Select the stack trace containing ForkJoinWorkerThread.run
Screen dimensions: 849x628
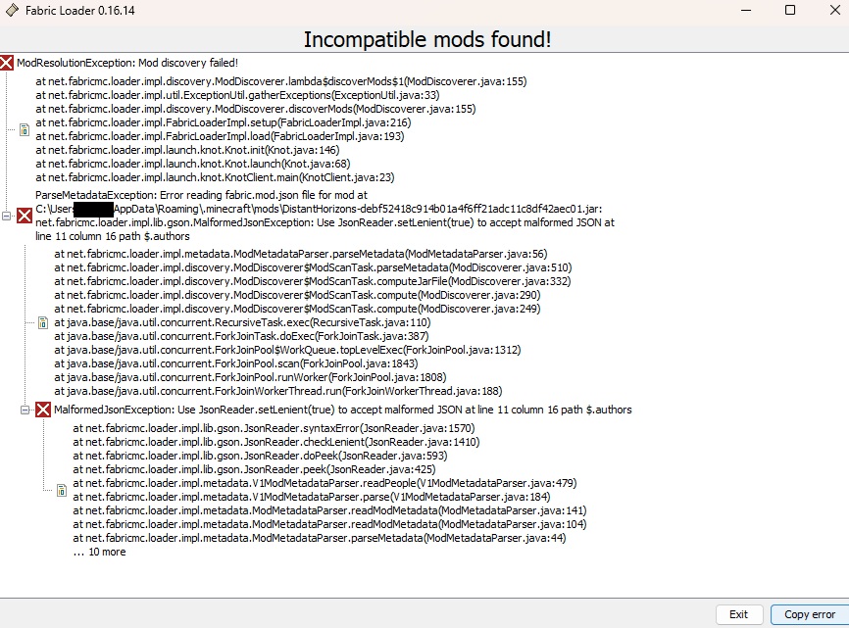tap(313, 323)
